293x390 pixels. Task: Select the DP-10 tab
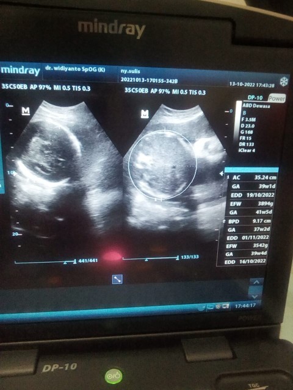tap(255, 97)
